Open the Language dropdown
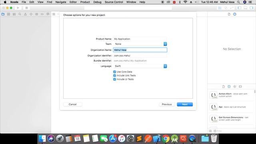 [x=140, y=66]
